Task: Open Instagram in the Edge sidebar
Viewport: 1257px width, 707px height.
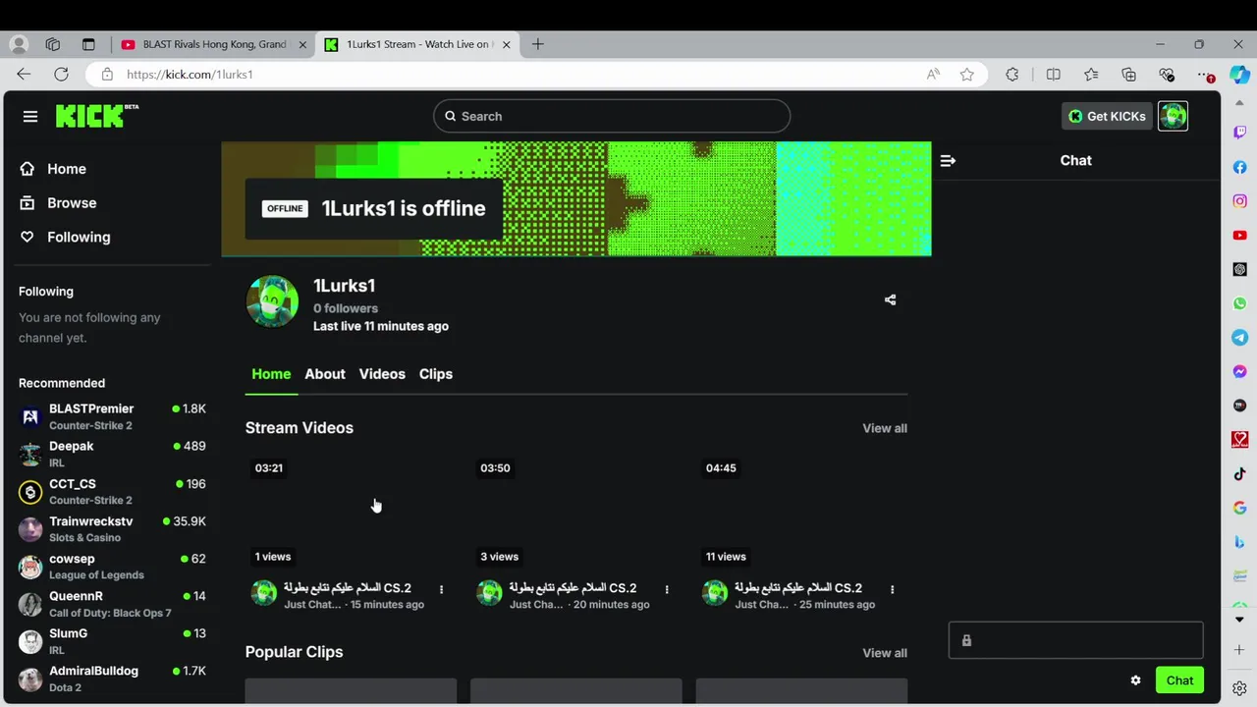Action: (1240, 201)
